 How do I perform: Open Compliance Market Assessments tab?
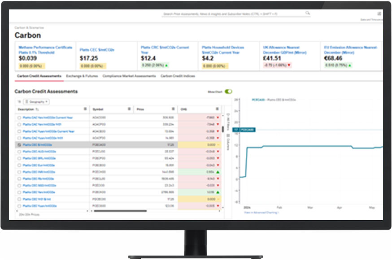coord(129,76)
